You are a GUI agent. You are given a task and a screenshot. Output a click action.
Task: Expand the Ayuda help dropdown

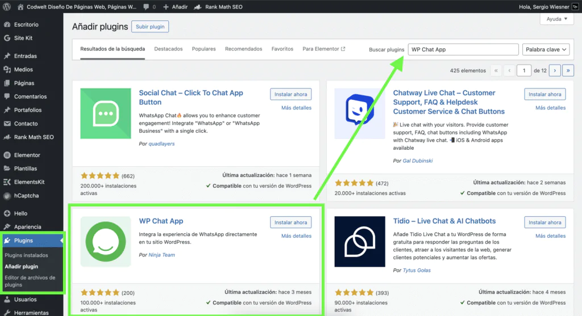click(x=556, y=19)
